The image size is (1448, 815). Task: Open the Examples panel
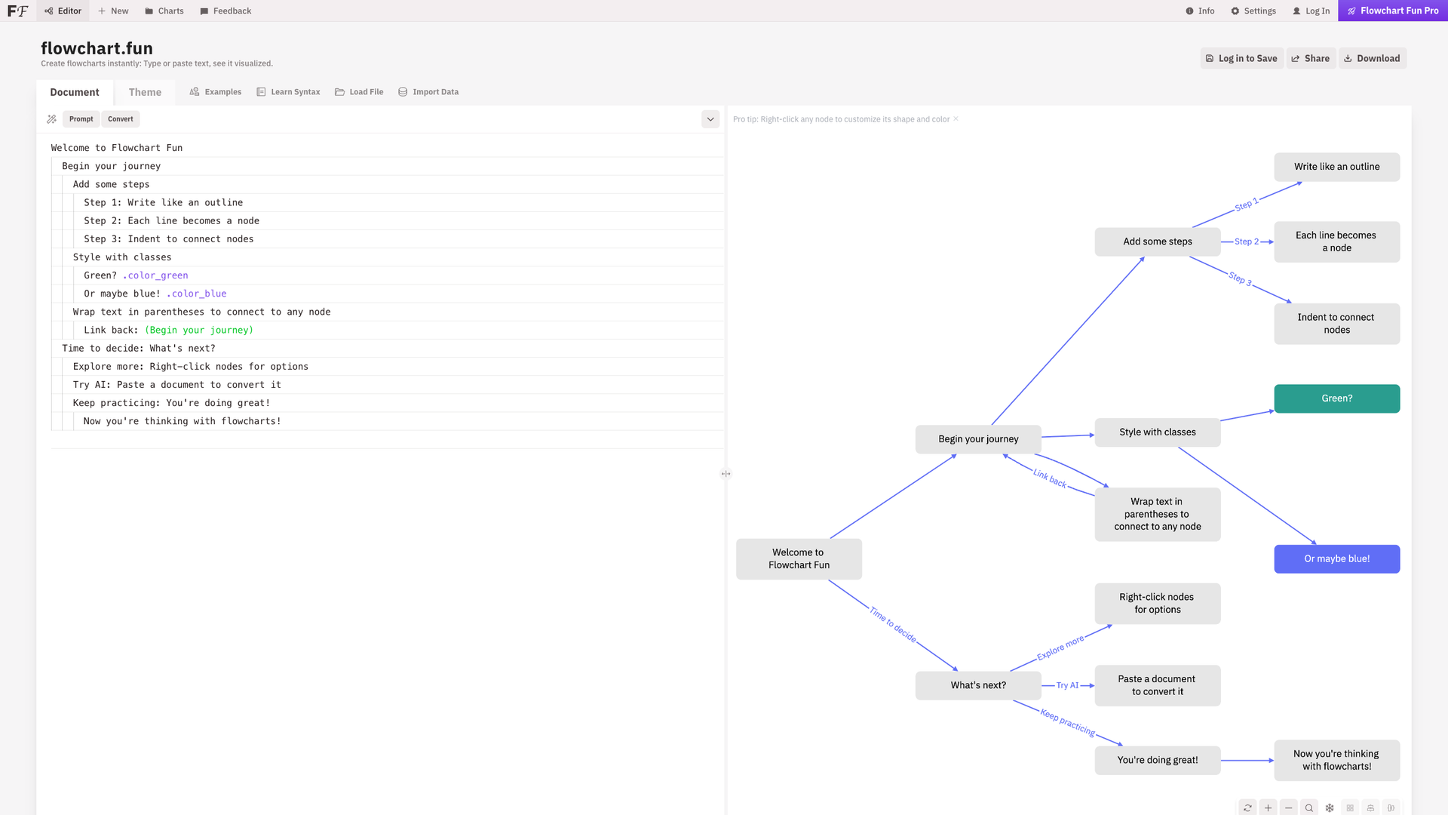216,91
